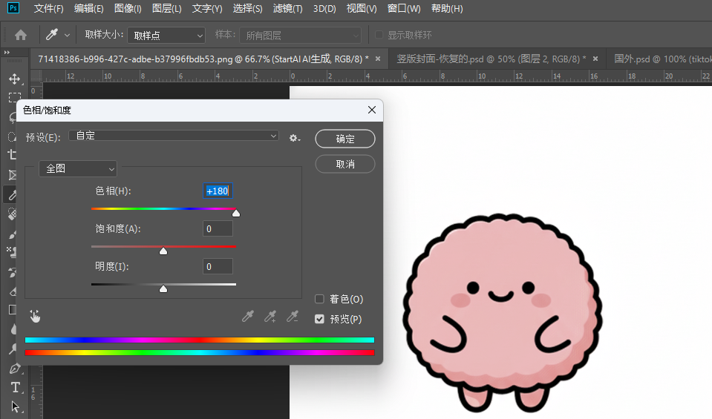This screenshot has height=419, width=712.
Task: Click the on-image adjustment hand icon
Action: pos(35,317)
